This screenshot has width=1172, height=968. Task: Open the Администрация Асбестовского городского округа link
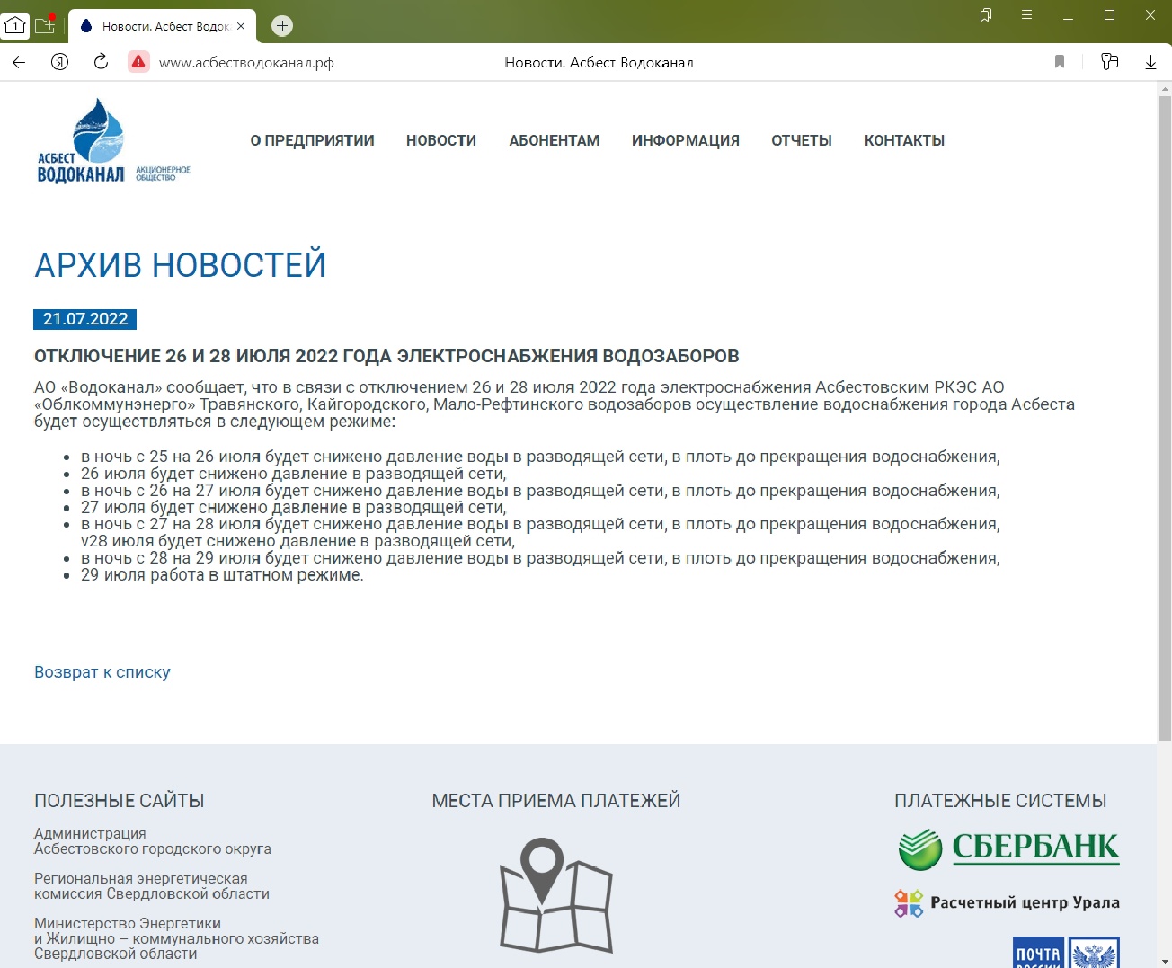click(x=153, y=841)
